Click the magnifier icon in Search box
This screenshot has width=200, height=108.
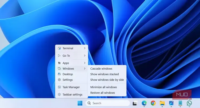pos(89,103)
